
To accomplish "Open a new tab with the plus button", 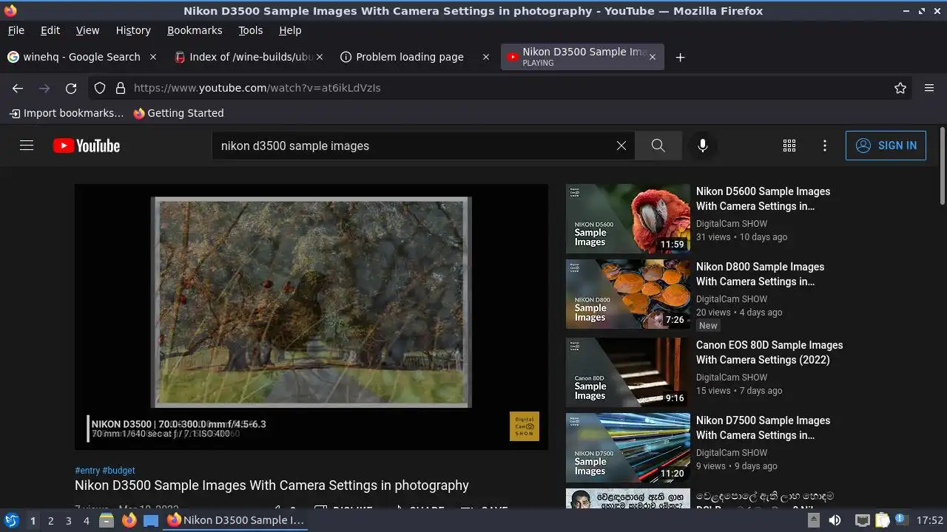I will point(680,57).
